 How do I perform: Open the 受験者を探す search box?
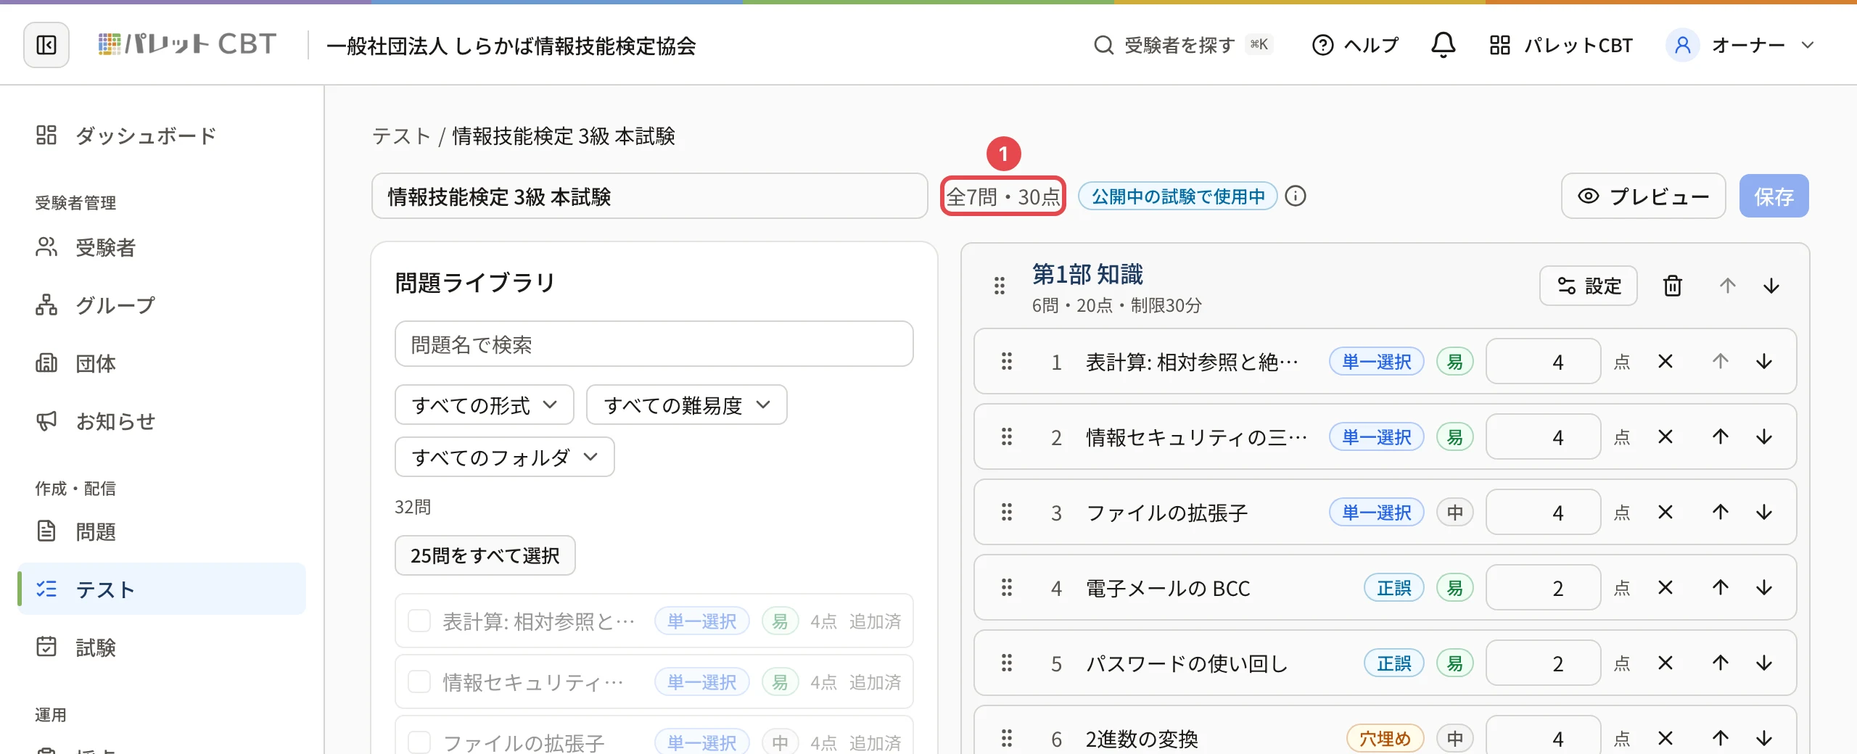pos(1182,45)
